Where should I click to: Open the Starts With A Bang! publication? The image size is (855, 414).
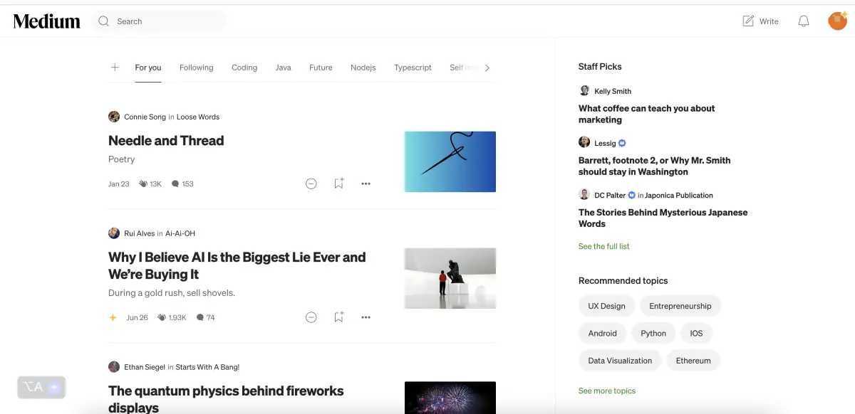tap(207, 367)
